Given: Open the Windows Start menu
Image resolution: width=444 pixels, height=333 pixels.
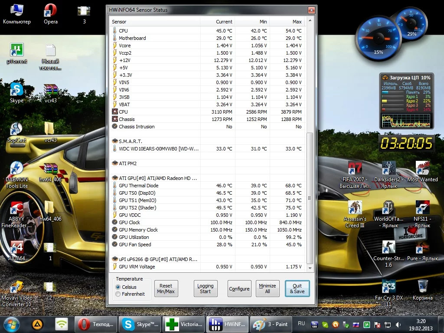Looking at the screenshot, I should (11, 324).
